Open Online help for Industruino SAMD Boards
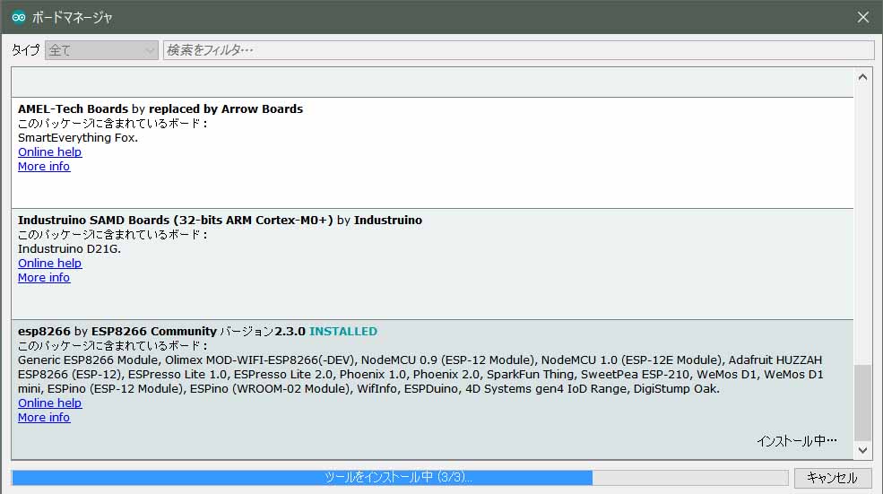 49,263
